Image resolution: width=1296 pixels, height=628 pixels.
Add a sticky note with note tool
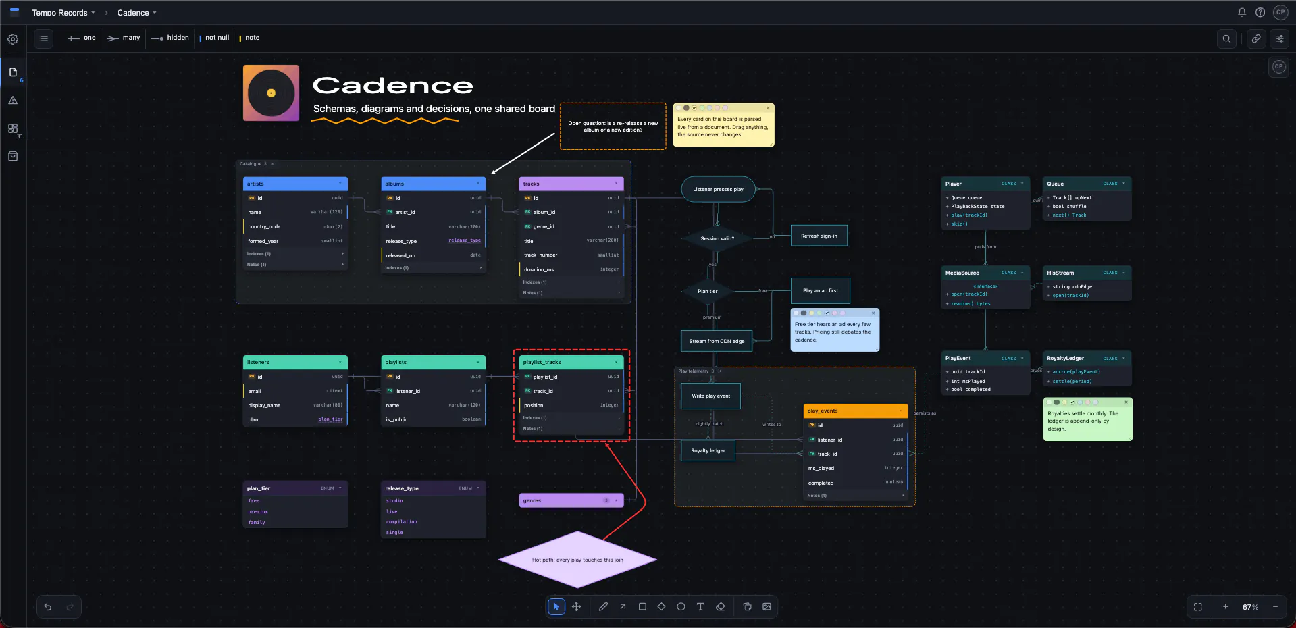(747, 606)
